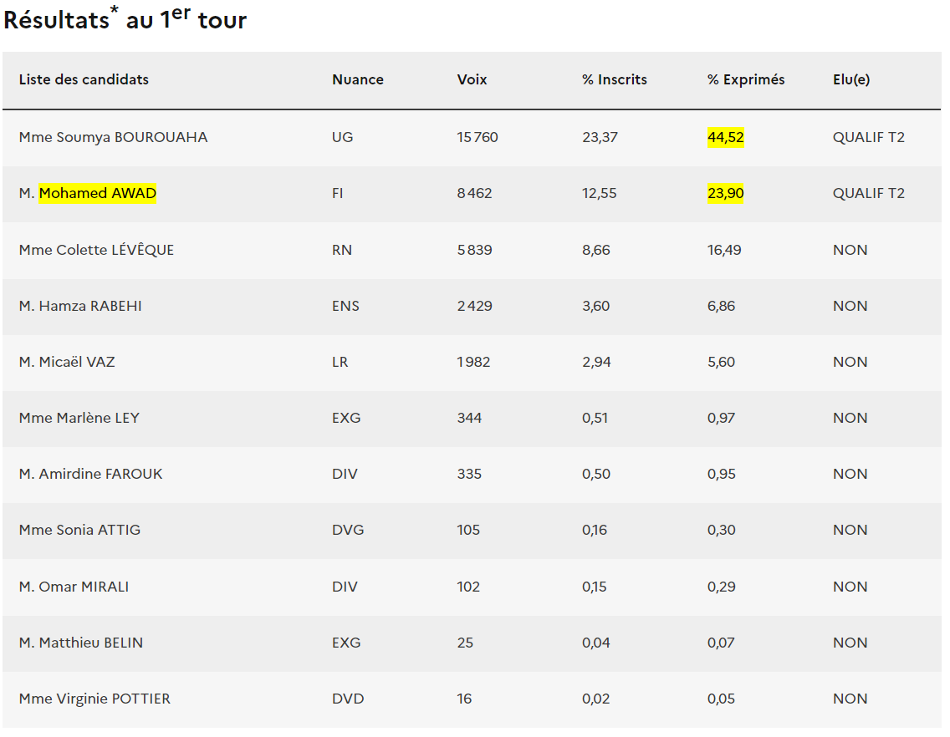
Task: Click the 'Elu(e)' column header
Action: coord(850,80)
